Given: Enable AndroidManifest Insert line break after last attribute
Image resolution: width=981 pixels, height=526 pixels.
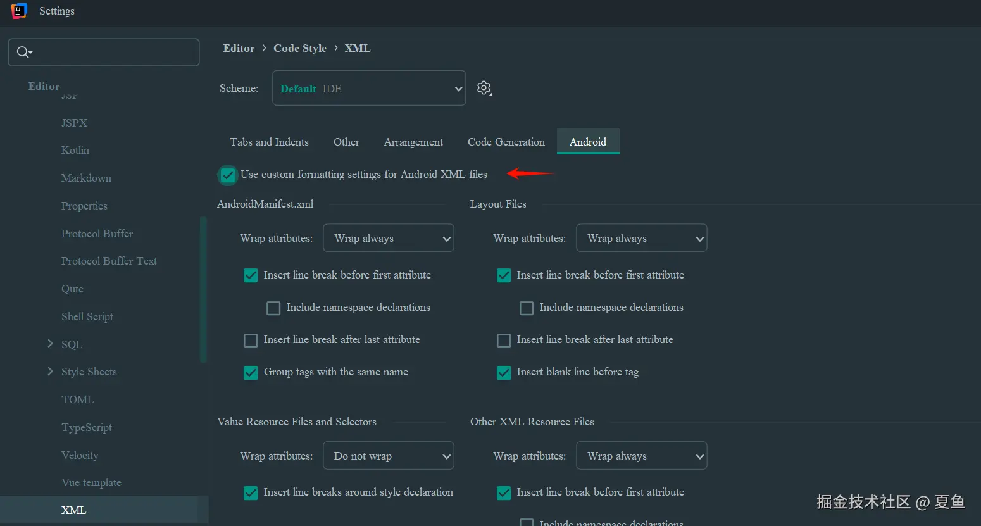Looking at the screenshot, I should [251, 341].
